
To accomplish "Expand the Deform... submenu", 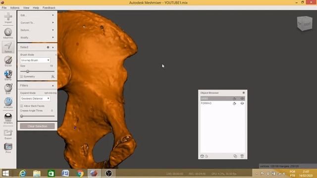I will (37, 30).
